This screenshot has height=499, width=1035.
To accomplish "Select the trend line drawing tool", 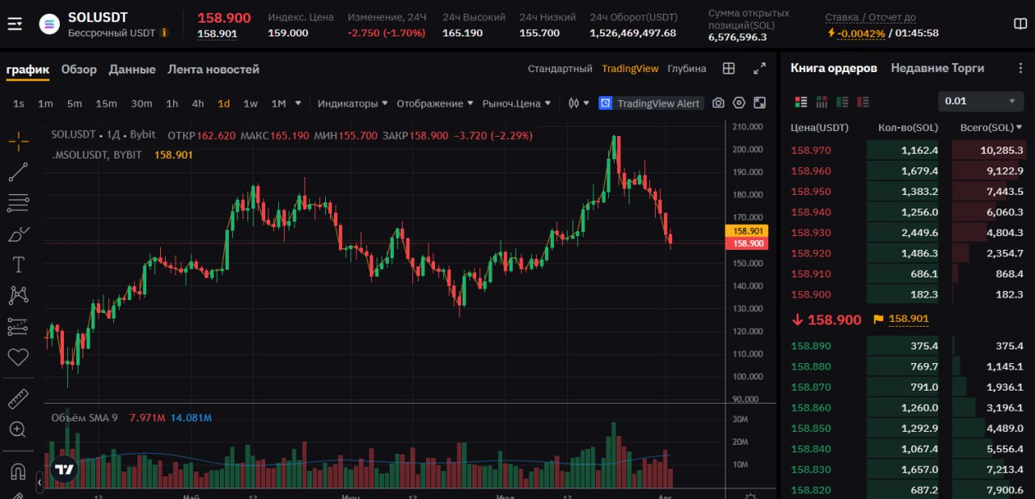I will point(18,171).
